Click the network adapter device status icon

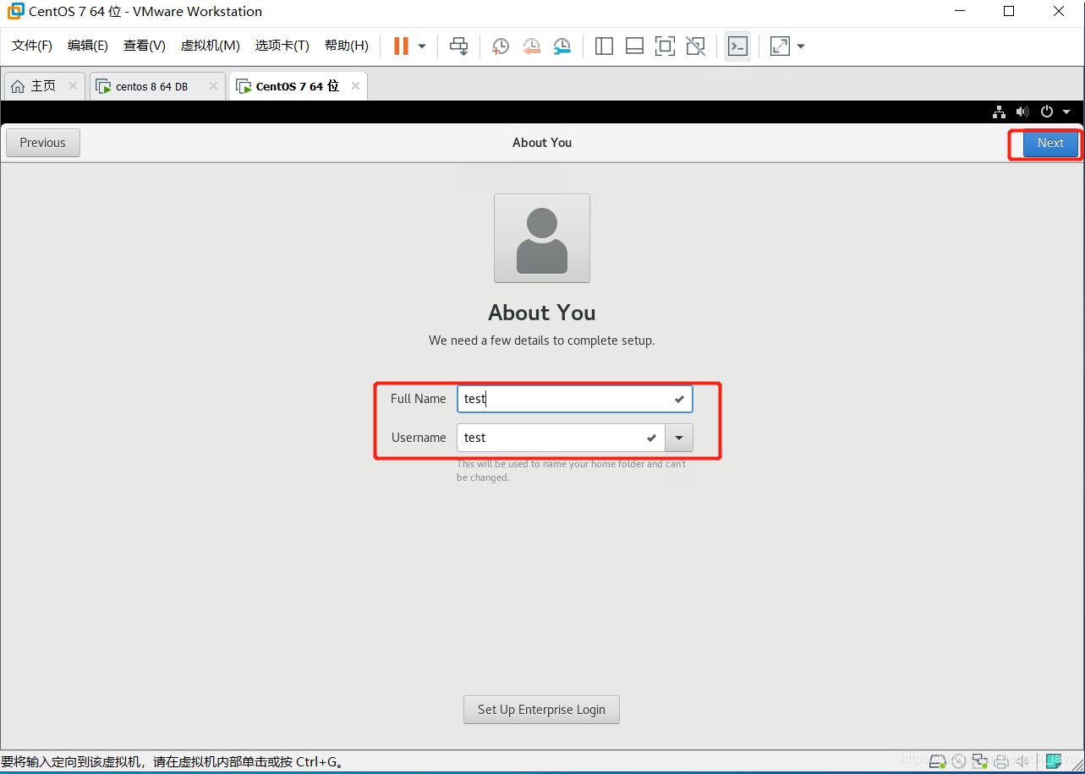click(x=979, y=761)
